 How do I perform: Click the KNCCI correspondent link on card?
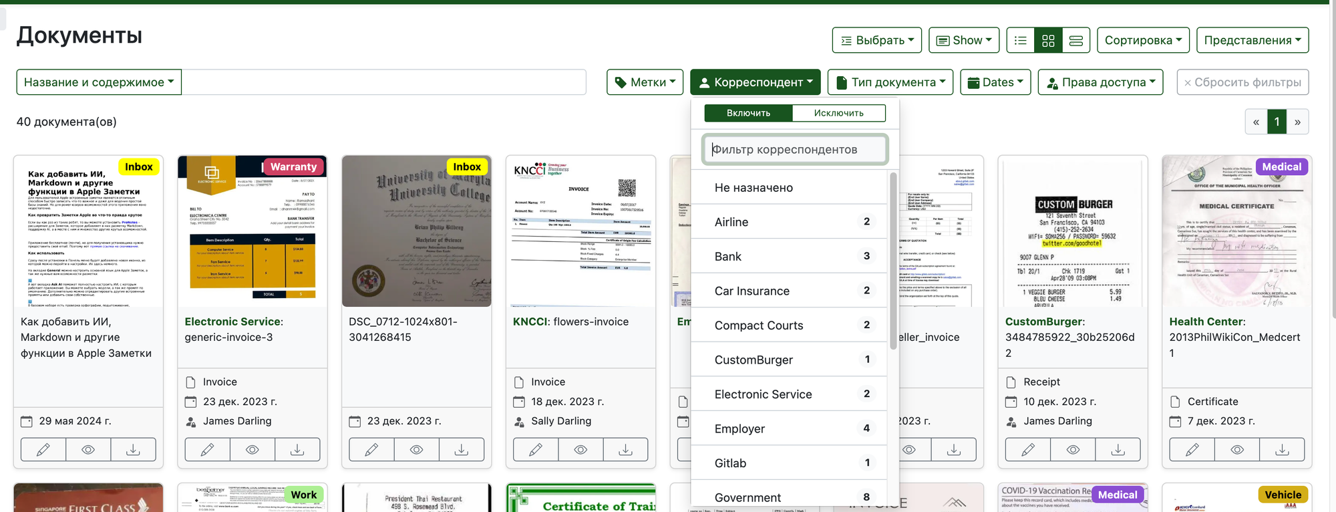[x=530, y=322]
